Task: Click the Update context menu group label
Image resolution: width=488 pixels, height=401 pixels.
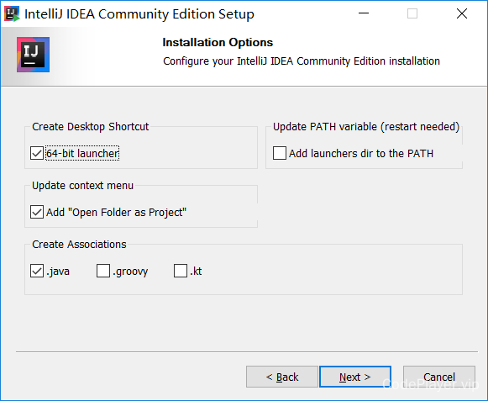Action: 83,186
